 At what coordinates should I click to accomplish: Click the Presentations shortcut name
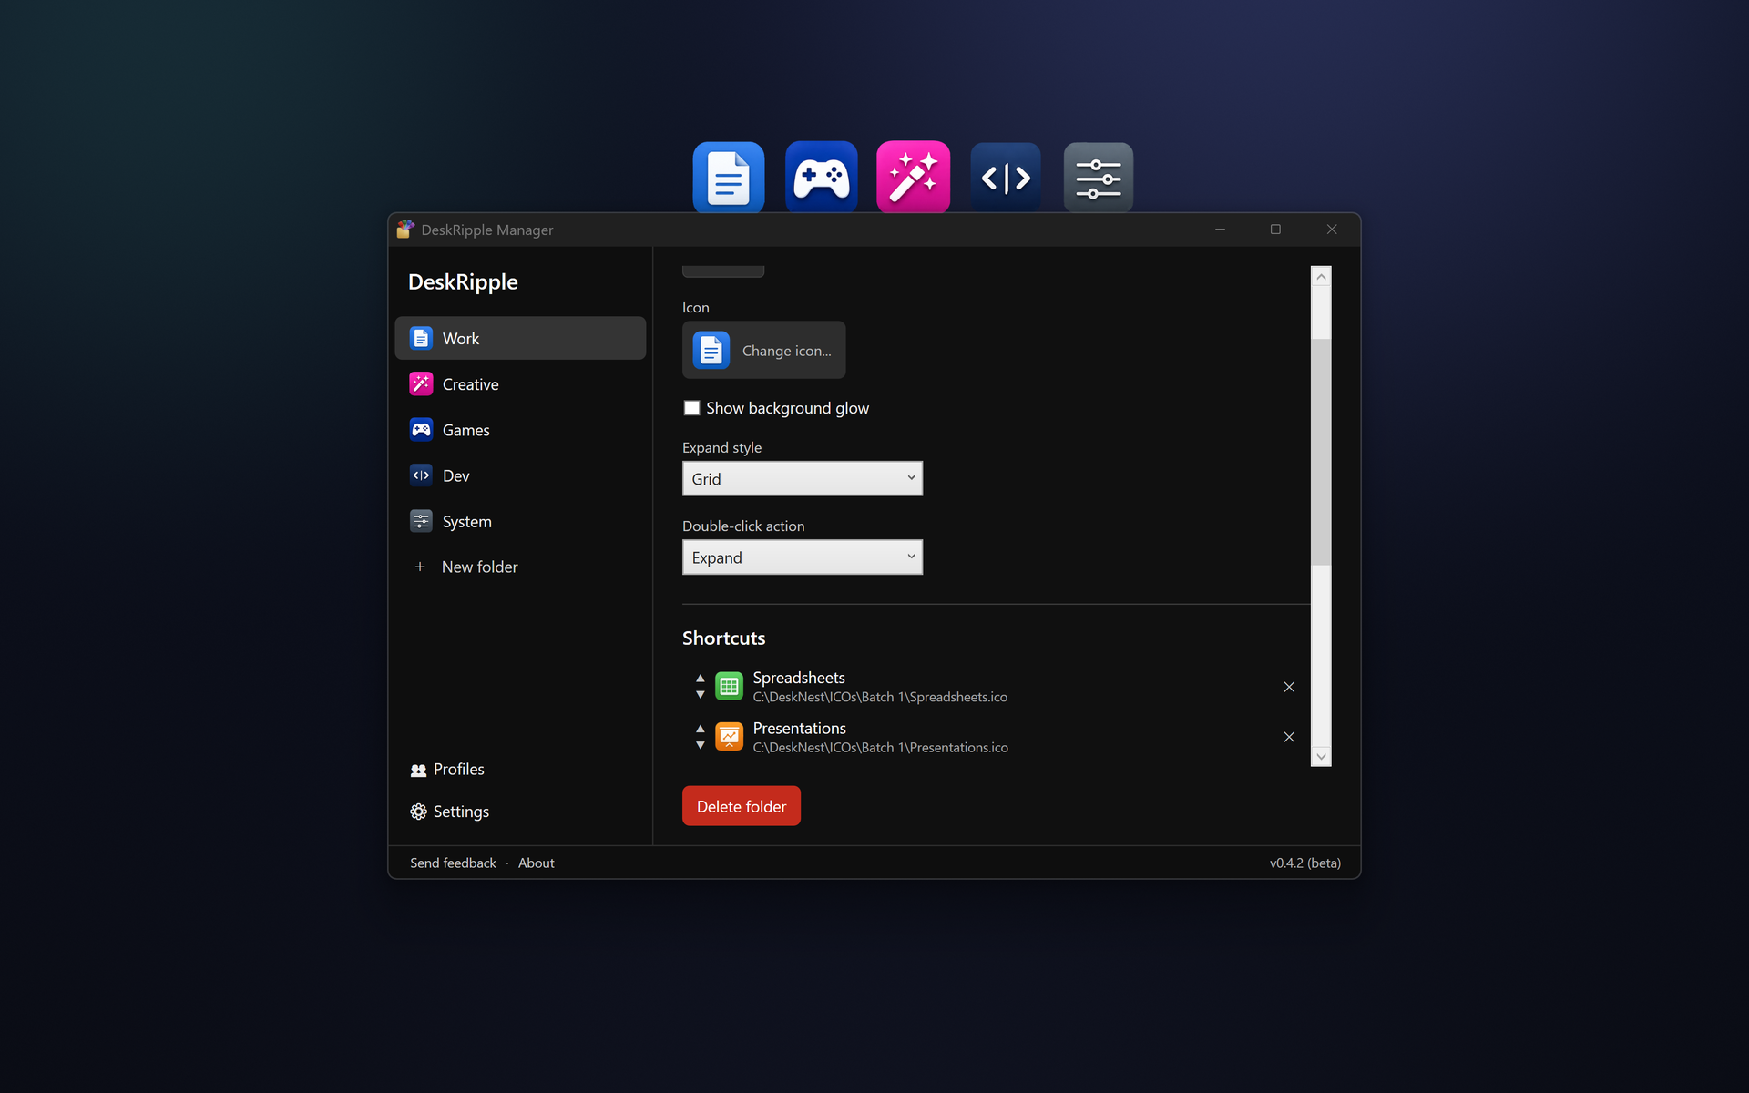click(799, 728)
